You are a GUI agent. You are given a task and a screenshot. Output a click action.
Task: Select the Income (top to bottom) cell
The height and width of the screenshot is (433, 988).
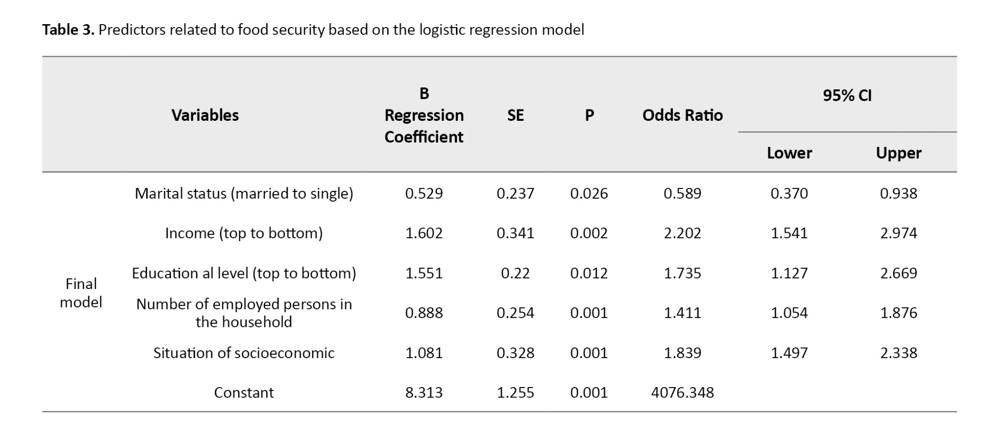pyautogui.click(x=244, y=233)
